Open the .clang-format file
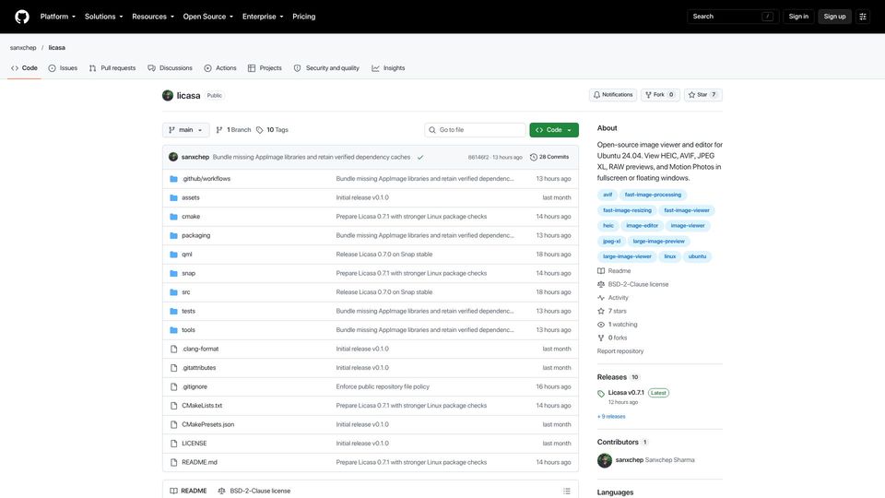This screenshot has height=498, width=885. coord(200,349)
